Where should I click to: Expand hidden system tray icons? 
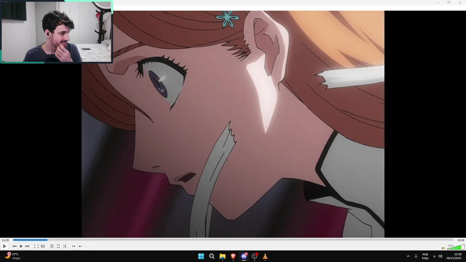tap(408, 256)
